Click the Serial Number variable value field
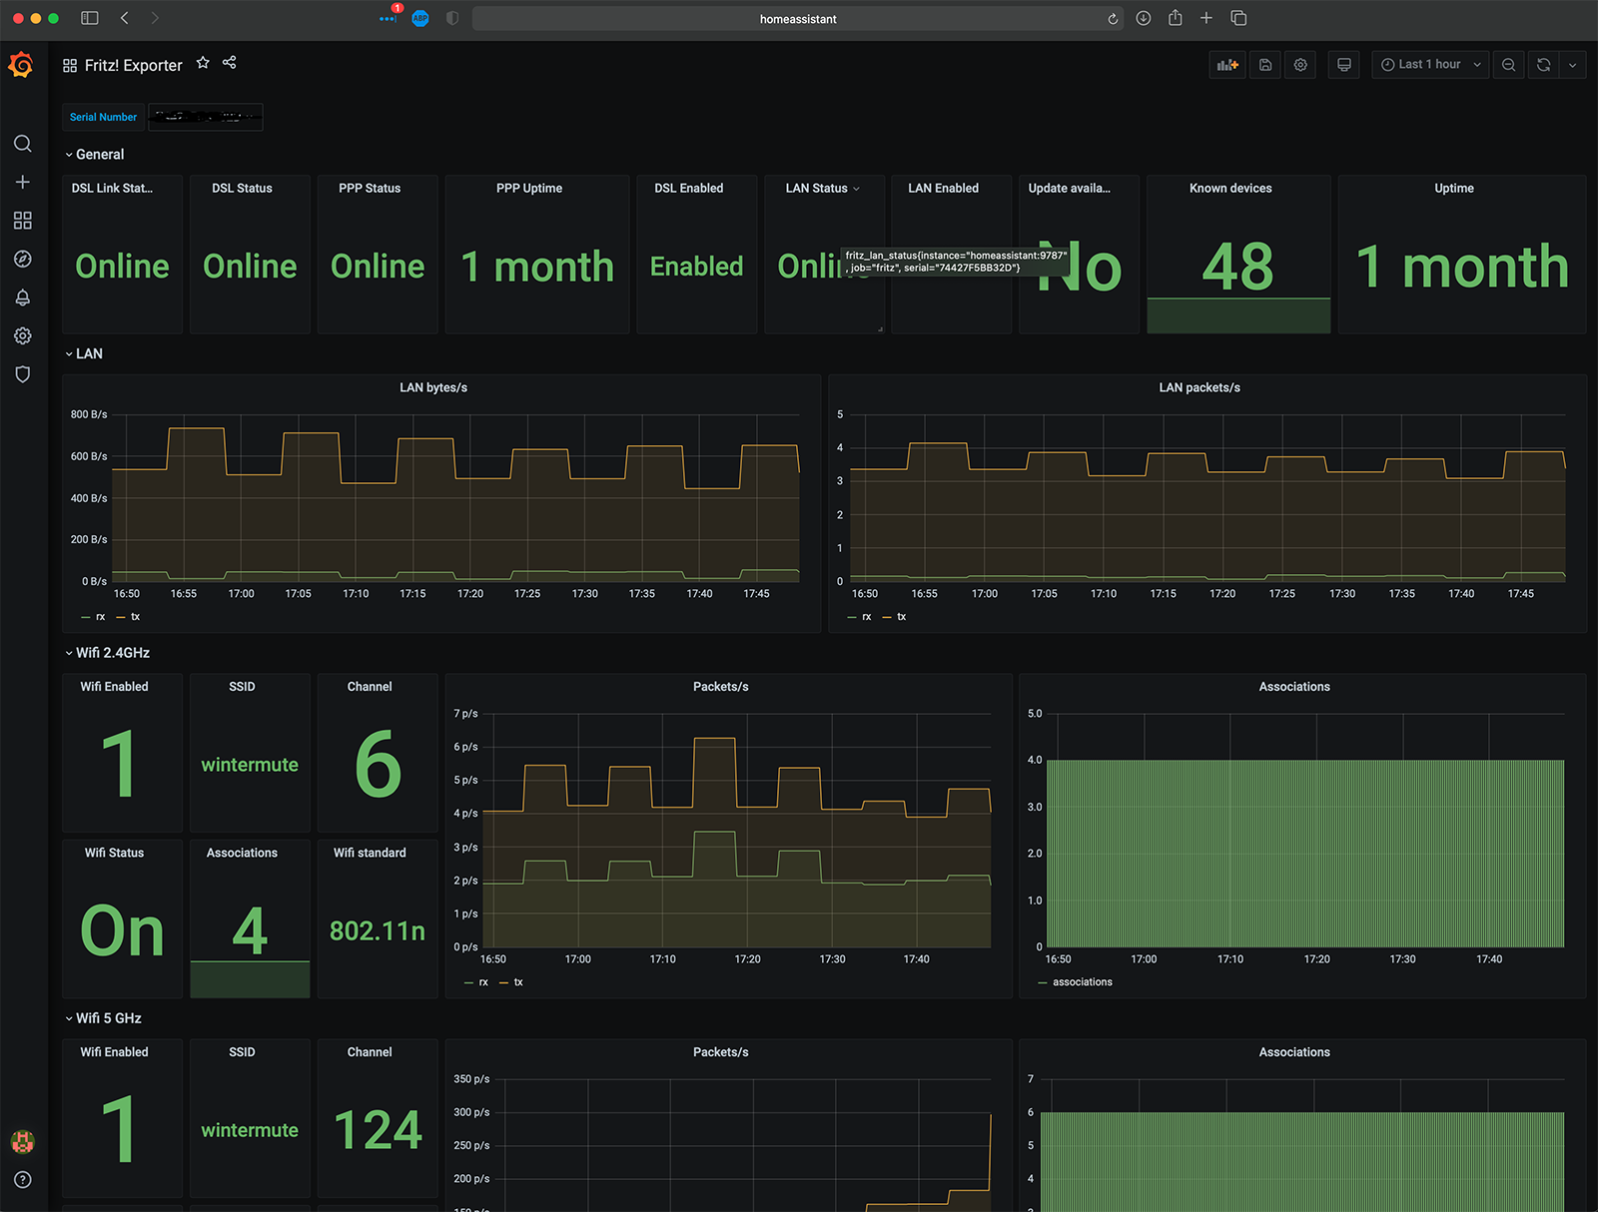The height and width of the screenshot is (1212, 1598). pyautogui.click(x=206, y=118)
